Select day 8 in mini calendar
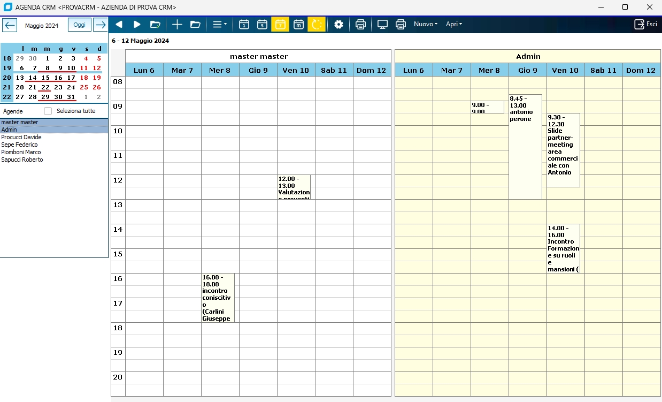The width and height of the screenshot is (662, 402). tap(48, 68)
